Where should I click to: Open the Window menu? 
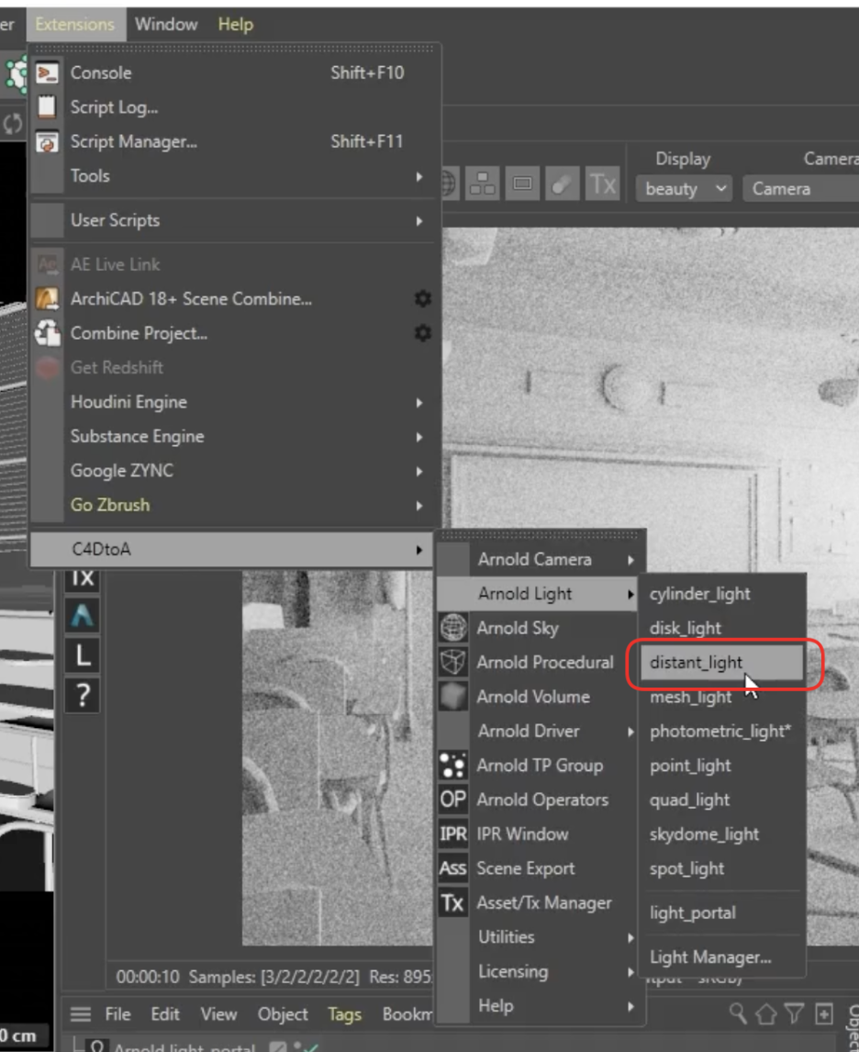pyautogui.click(x=166, y=24)
